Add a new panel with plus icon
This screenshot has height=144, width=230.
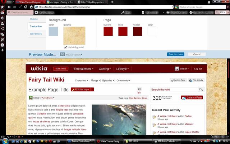[3, 50]
